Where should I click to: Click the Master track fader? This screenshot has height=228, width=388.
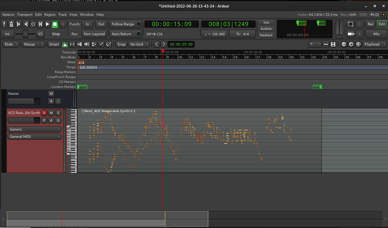[x=24, y=101]
